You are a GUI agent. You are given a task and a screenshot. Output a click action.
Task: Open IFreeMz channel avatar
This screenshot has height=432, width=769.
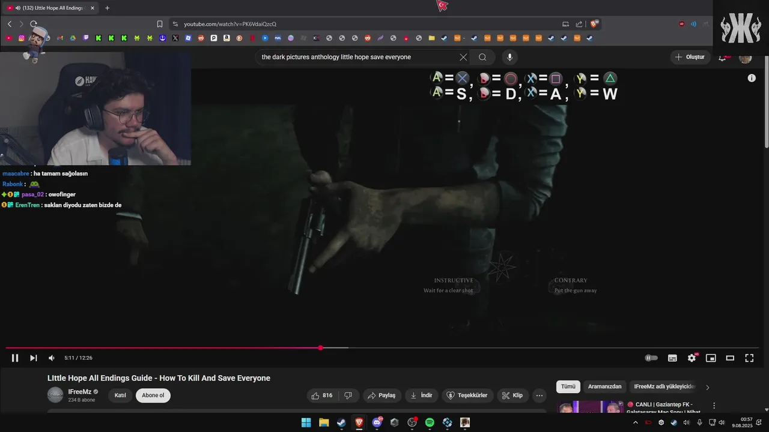(55, 395)
